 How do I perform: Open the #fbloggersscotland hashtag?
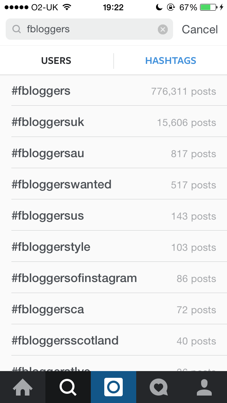(x=113, y=341)
